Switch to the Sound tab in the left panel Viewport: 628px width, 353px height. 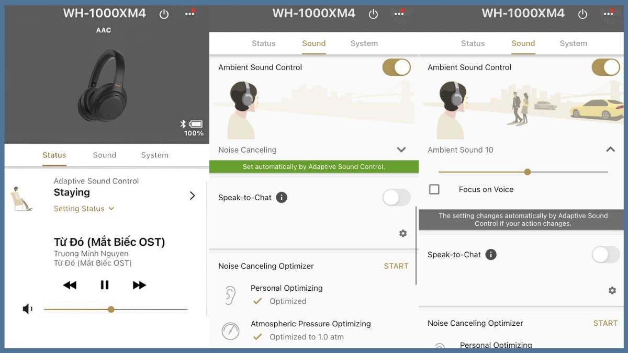(x=105, y=155)
